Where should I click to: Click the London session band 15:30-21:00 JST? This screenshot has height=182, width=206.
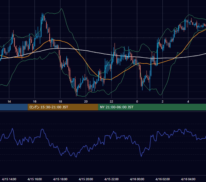tap(63, 107)
